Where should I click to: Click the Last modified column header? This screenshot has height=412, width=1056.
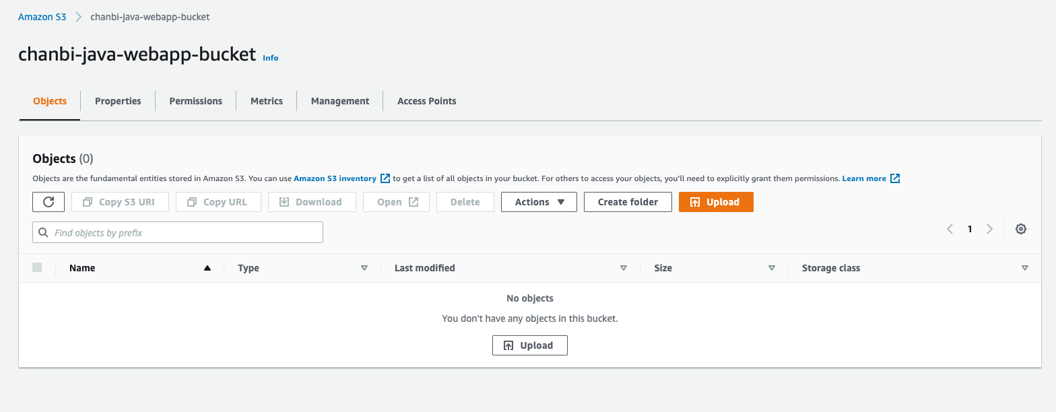pos(425,268)
